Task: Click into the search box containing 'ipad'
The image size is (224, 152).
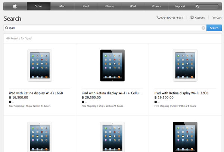Action: tap(105, 28)
